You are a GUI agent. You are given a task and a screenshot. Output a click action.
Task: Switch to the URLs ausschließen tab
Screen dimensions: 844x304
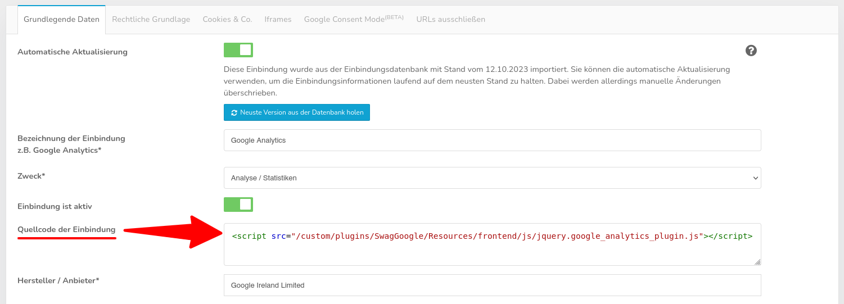tap(450, 19)
